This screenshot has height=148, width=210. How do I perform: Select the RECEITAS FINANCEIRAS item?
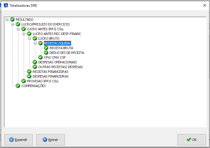50,72
